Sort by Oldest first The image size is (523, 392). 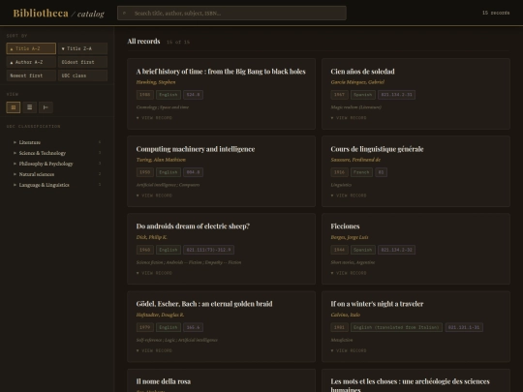(x=82, y=62)
